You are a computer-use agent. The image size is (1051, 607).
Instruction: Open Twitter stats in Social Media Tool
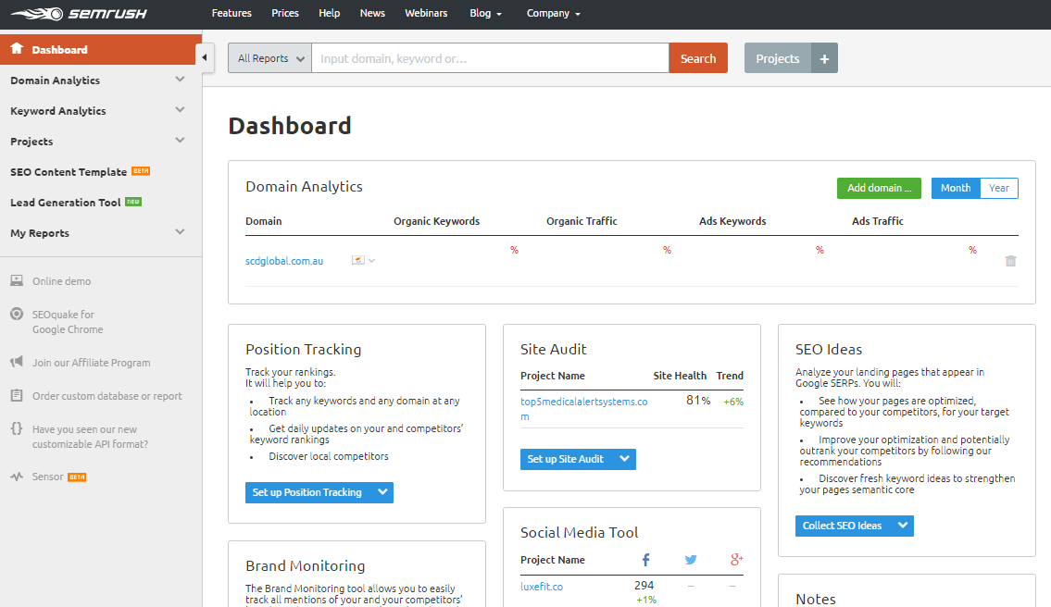click(691, 559)
